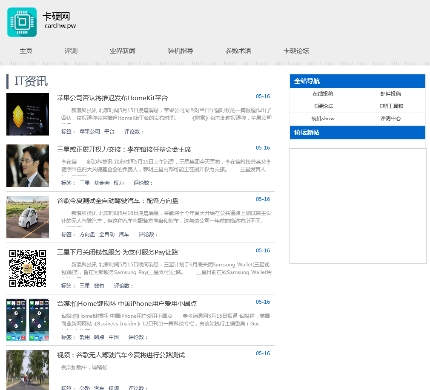Click the Samsung 李在镕 portrait thumbnail

tap(28, 166)
